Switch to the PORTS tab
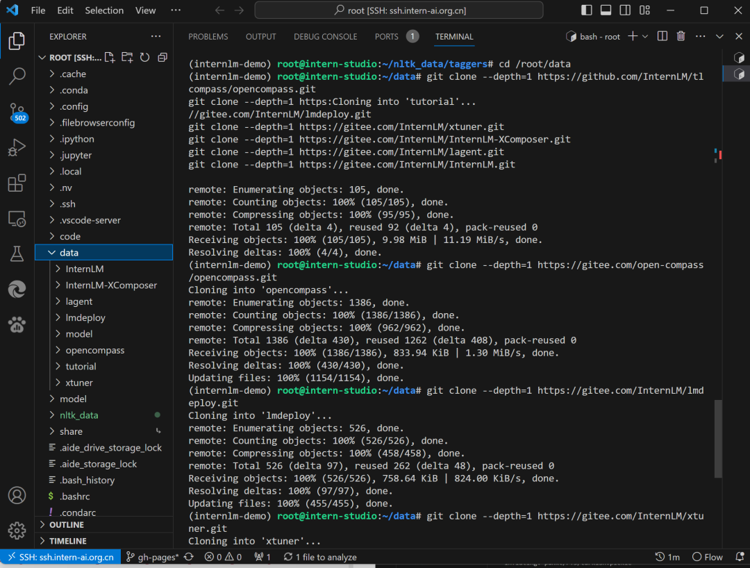Screen dimensions: 750x568 pyautogui.click(x=397, y=36)
